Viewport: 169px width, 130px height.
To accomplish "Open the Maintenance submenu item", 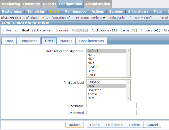I will click(x=75, y=11).
